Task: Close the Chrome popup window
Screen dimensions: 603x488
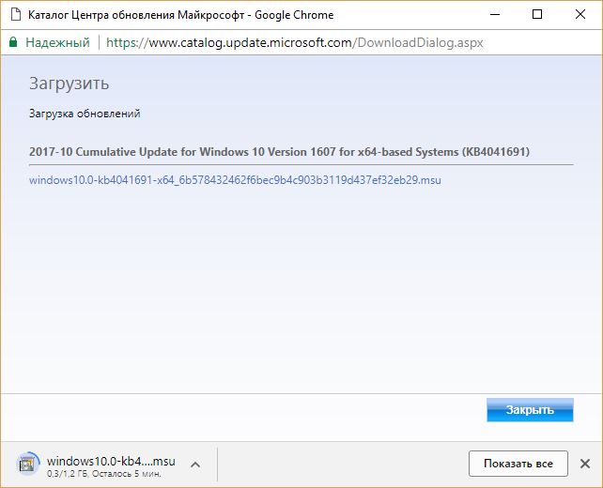Action: tap(580, 15)
